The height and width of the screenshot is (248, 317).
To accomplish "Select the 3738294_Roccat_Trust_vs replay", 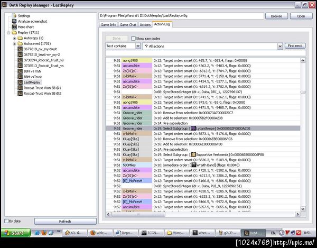I will click(43, 60).
